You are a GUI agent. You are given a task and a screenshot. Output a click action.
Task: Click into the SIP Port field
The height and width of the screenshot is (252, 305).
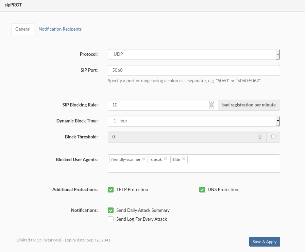pos(193,70)
